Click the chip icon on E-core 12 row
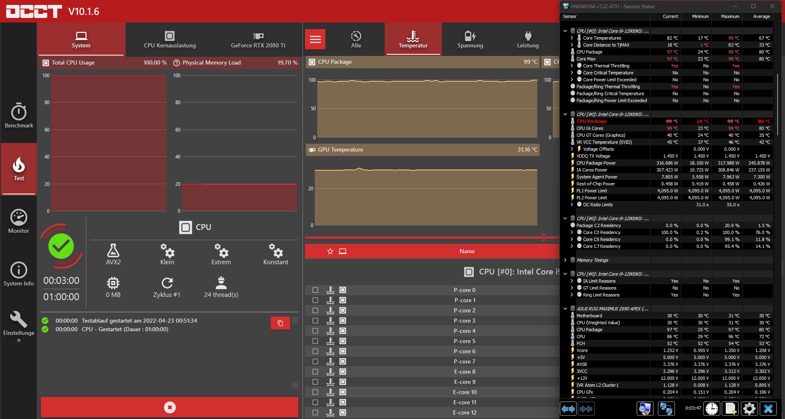The image size is (785, 419). click(x=343, y=412)
